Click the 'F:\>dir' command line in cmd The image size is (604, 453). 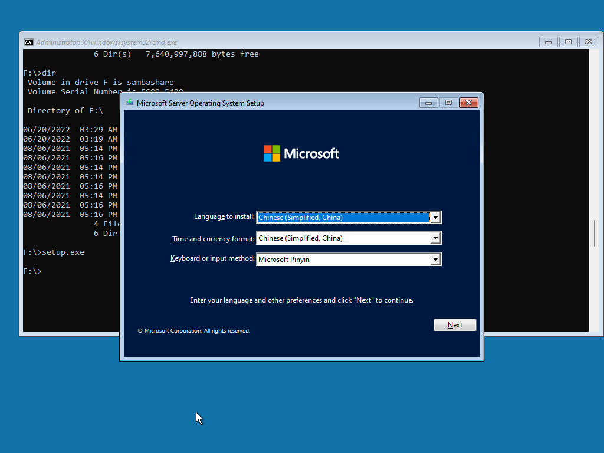(x=40, y=73)
